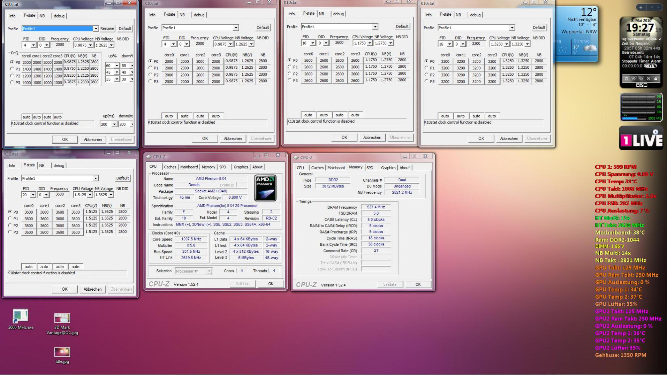This screenshot has width=667, height=375.
Task: Switch to Caches tab in the CPU-Z processor window
Action: click(170, 167)
